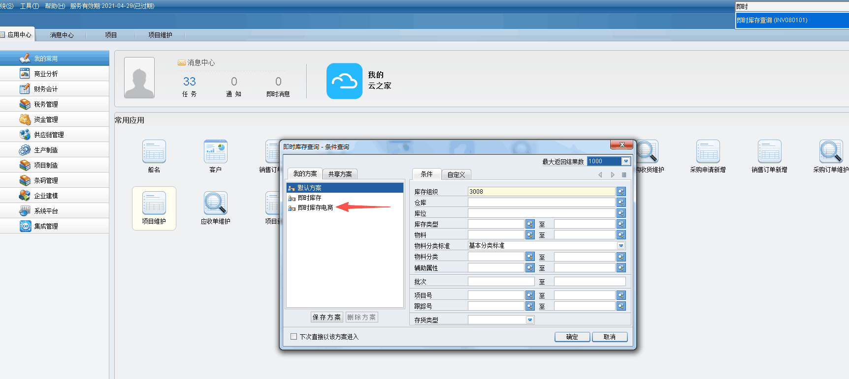Expand the 最大返回结果数 dropdown
The width and height of the screenshot is (849, 379).
pyautogui.click(x=626, y=161)
